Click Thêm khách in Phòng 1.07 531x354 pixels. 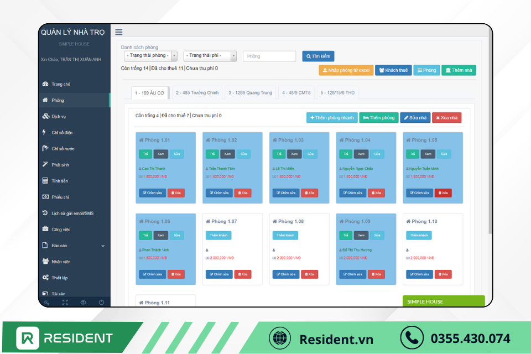pos(218,236)
